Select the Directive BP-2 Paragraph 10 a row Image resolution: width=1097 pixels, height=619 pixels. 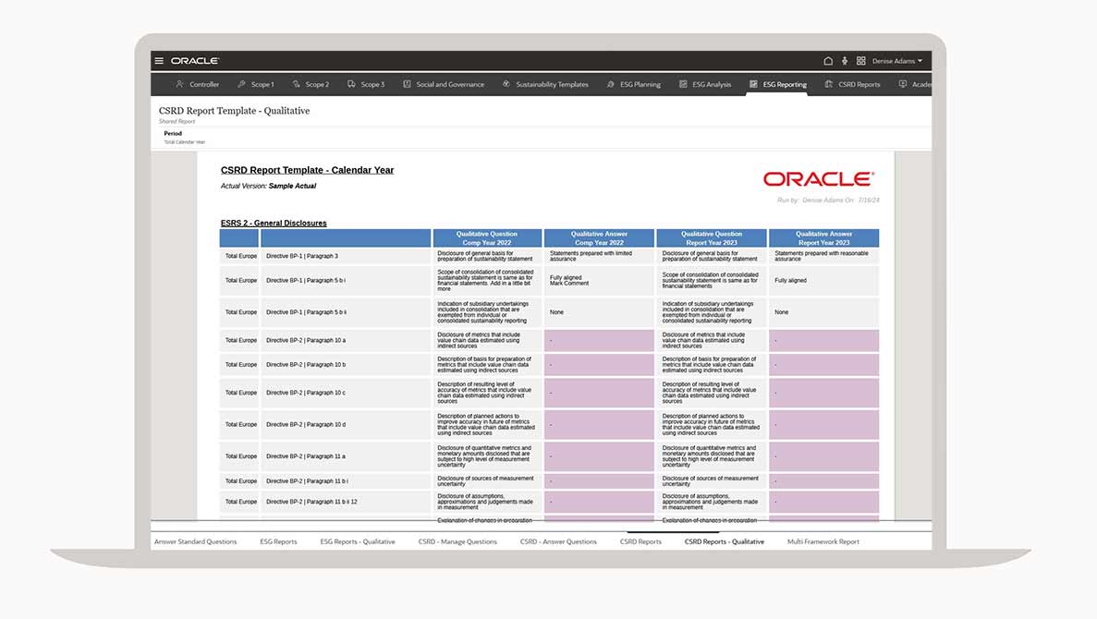click(305, 340)
